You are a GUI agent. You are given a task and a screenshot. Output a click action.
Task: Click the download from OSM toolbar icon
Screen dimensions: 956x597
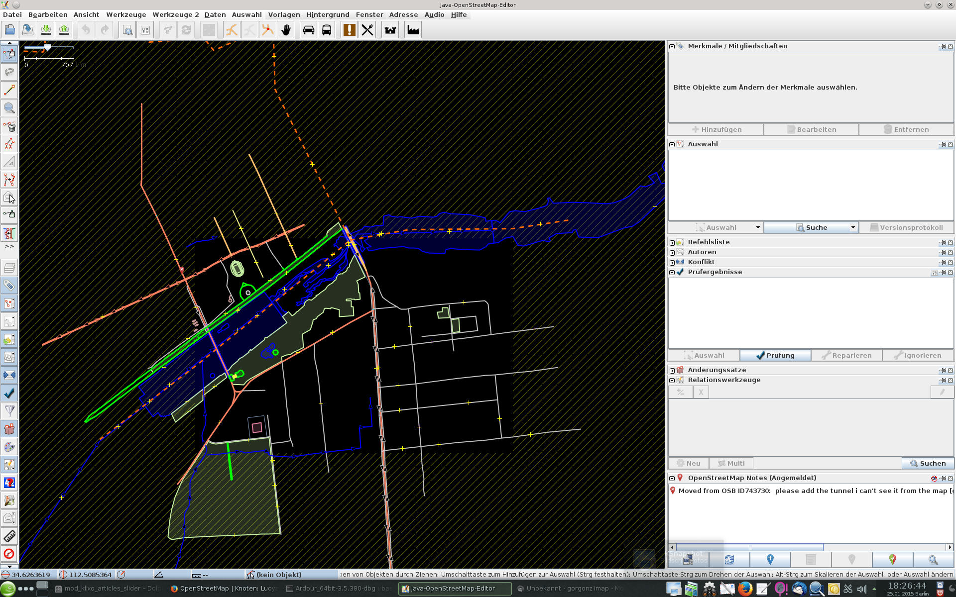[46, 30]
